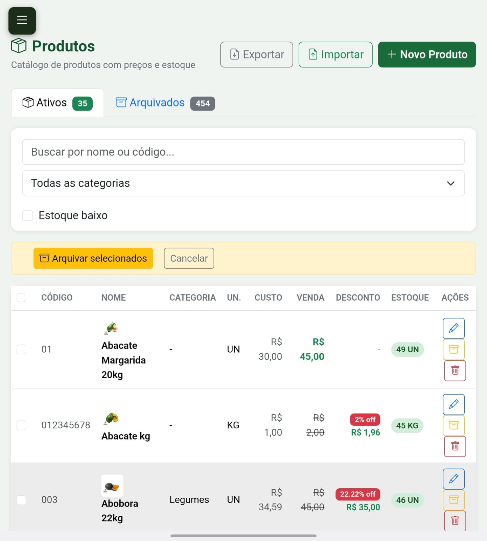The height and width of the screenshot is (541, 487).
Task: Expand the categories selector chevron
Action: coord(450,183)
